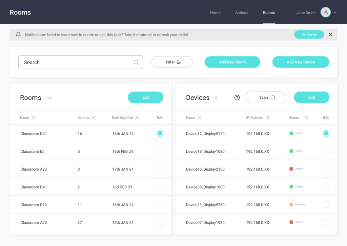Image resolution: width=347 pixels, height=246 pixels.
Task: Open the Devices help question mark icon
Action: point(237,98)
